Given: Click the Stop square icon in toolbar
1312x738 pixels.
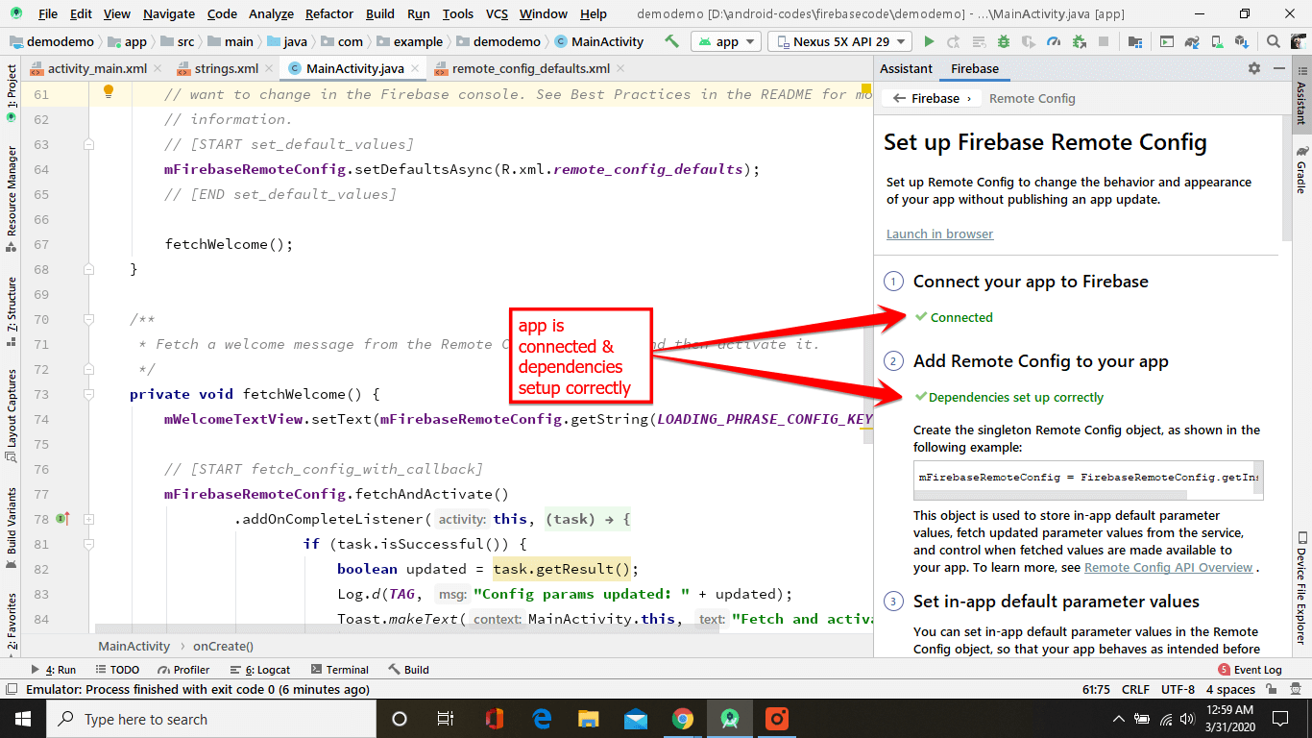Looking at the screenshot, I should [1104, 41].
